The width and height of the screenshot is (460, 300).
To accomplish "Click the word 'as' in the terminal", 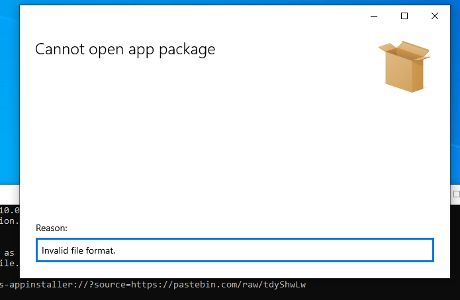I will 9,253.
